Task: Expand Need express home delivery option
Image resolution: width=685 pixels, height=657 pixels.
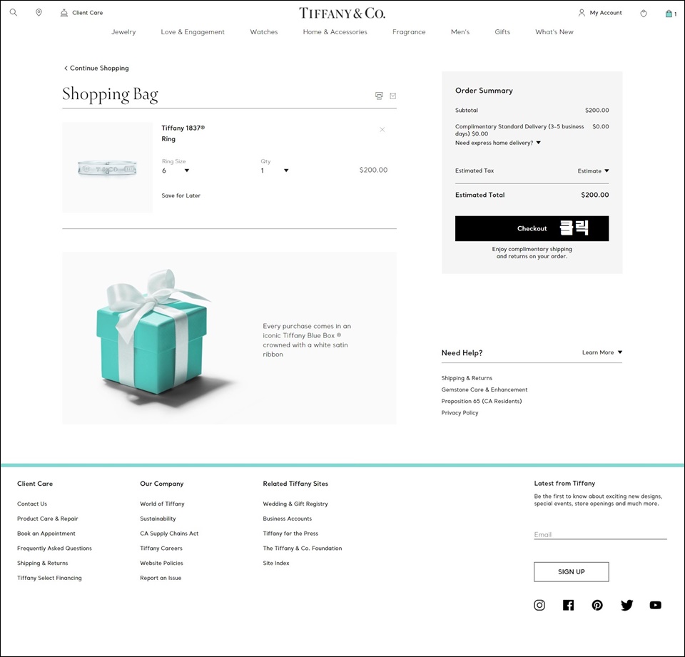Action: tap(498, 143)
